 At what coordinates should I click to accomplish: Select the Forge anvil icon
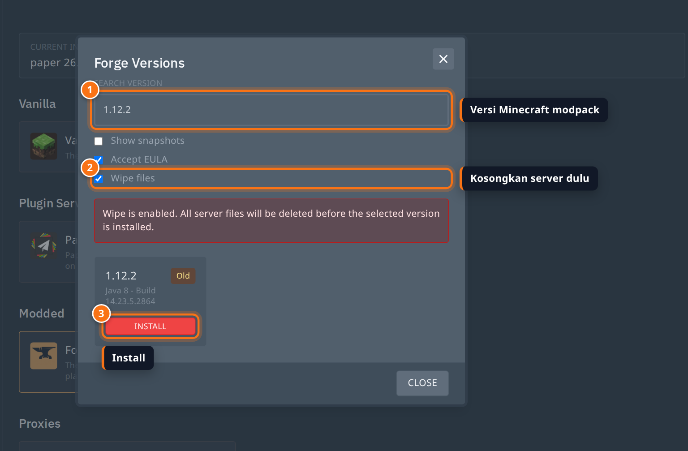tap(43, 356)
